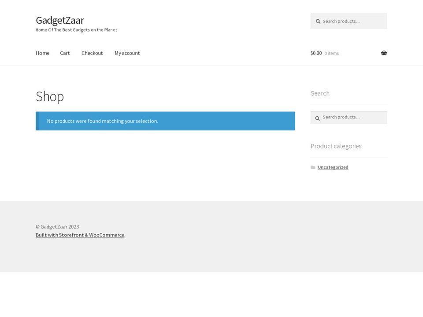Open the Home menu item
This screenshot has height=317, width=423.
click(43, 53)
